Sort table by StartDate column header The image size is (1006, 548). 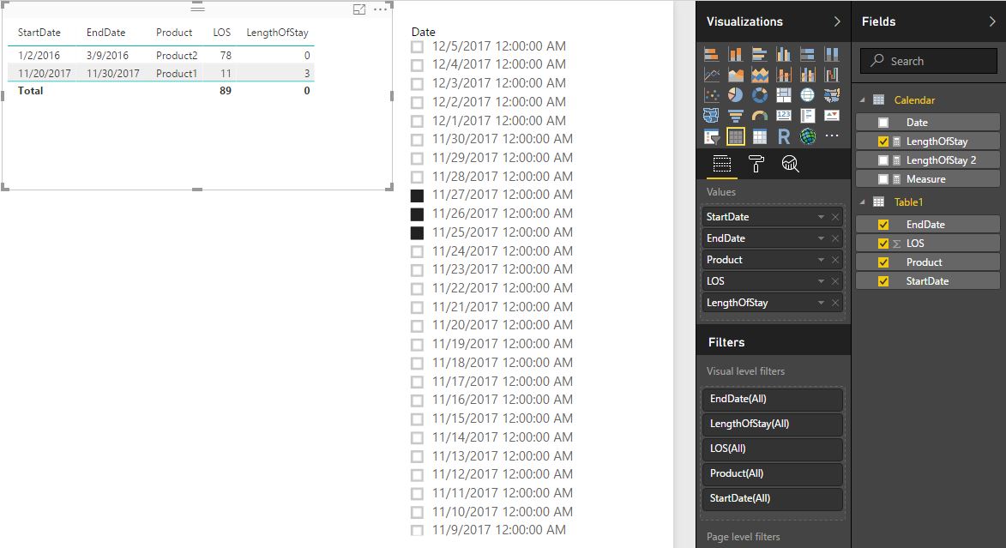tap(39, 33)
